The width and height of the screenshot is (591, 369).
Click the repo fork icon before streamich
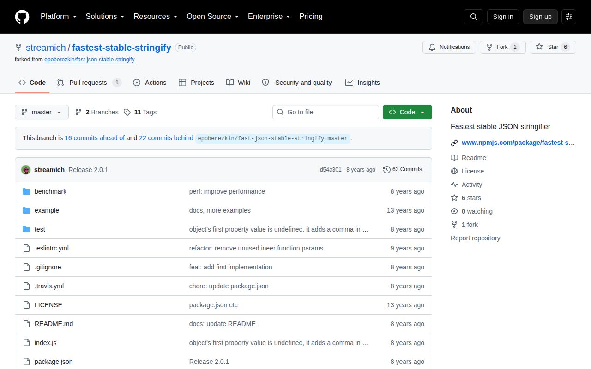18,48
